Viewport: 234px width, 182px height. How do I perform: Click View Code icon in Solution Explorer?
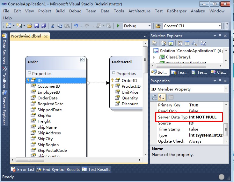tap(180, 43)
